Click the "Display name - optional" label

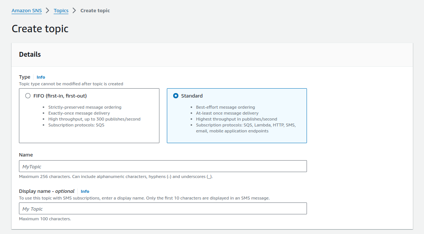[47, 191]
